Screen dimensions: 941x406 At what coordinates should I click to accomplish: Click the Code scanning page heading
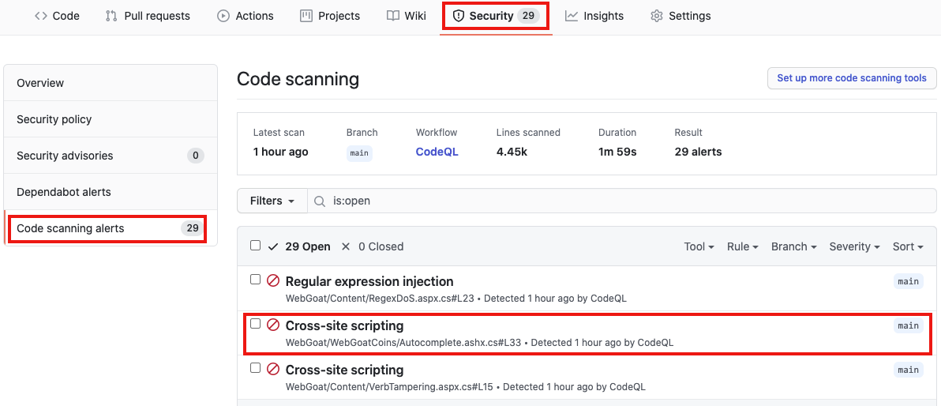tap(298, 79)
